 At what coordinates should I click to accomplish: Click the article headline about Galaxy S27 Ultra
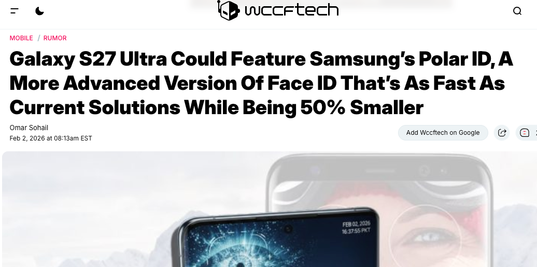click(261, 83)
